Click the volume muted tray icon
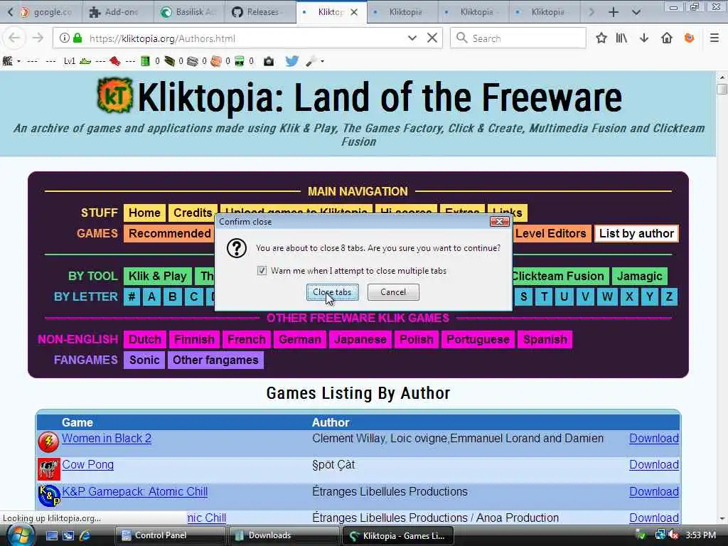This screenshot has width=728, height=546. click(x=674, y=535)
